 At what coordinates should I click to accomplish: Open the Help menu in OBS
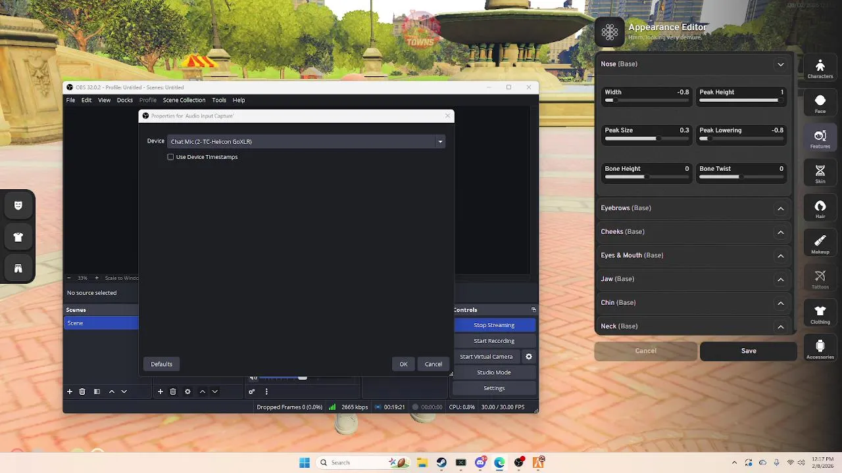pos(239,101)
